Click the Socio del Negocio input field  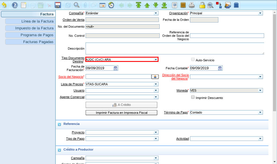(118, 77)
